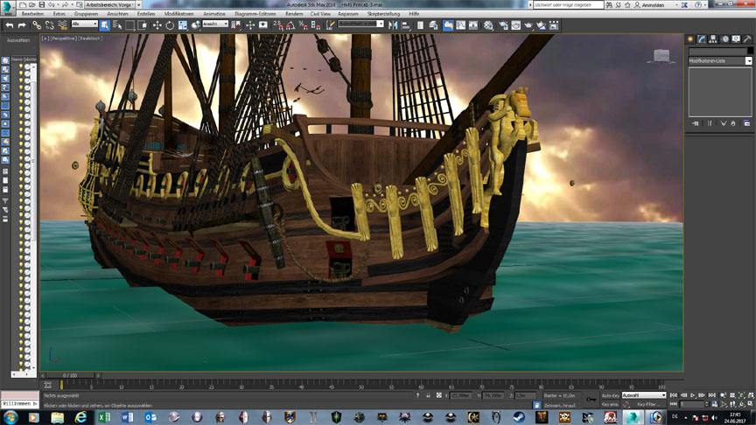Click the Realistisch shading label

[91, 38]
